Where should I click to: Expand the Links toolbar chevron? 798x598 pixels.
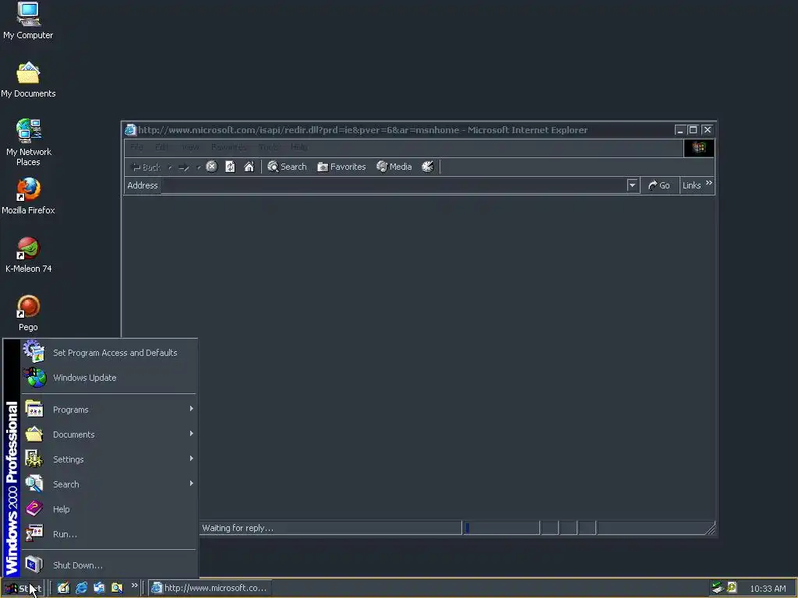709,182
